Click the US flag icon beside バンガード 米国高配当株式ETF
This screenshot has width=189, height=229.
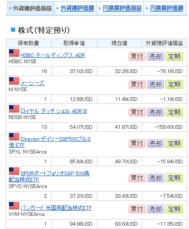coord(14,206)
